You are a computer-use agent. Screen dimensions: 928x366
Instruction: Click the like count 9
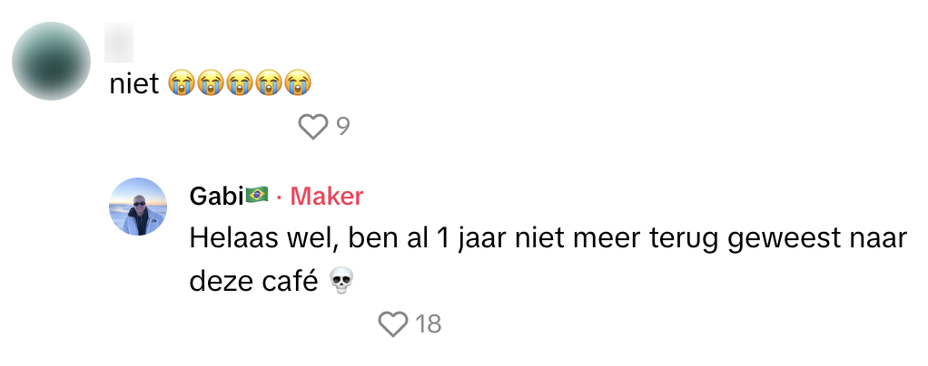click(342, 127)
